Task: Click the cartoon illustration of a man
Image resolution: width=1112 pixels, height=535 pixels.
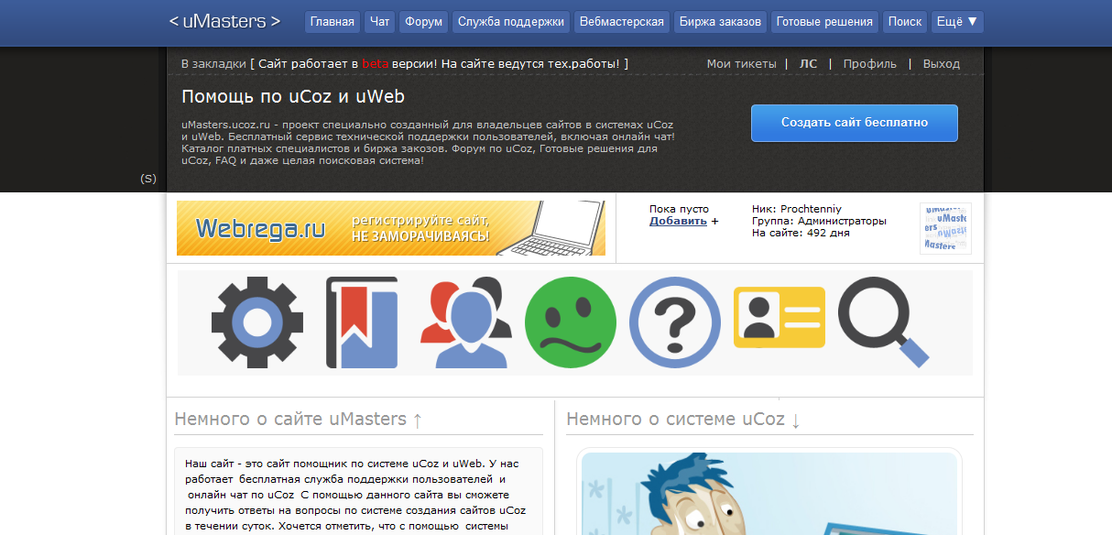Action: click(769, 494)
